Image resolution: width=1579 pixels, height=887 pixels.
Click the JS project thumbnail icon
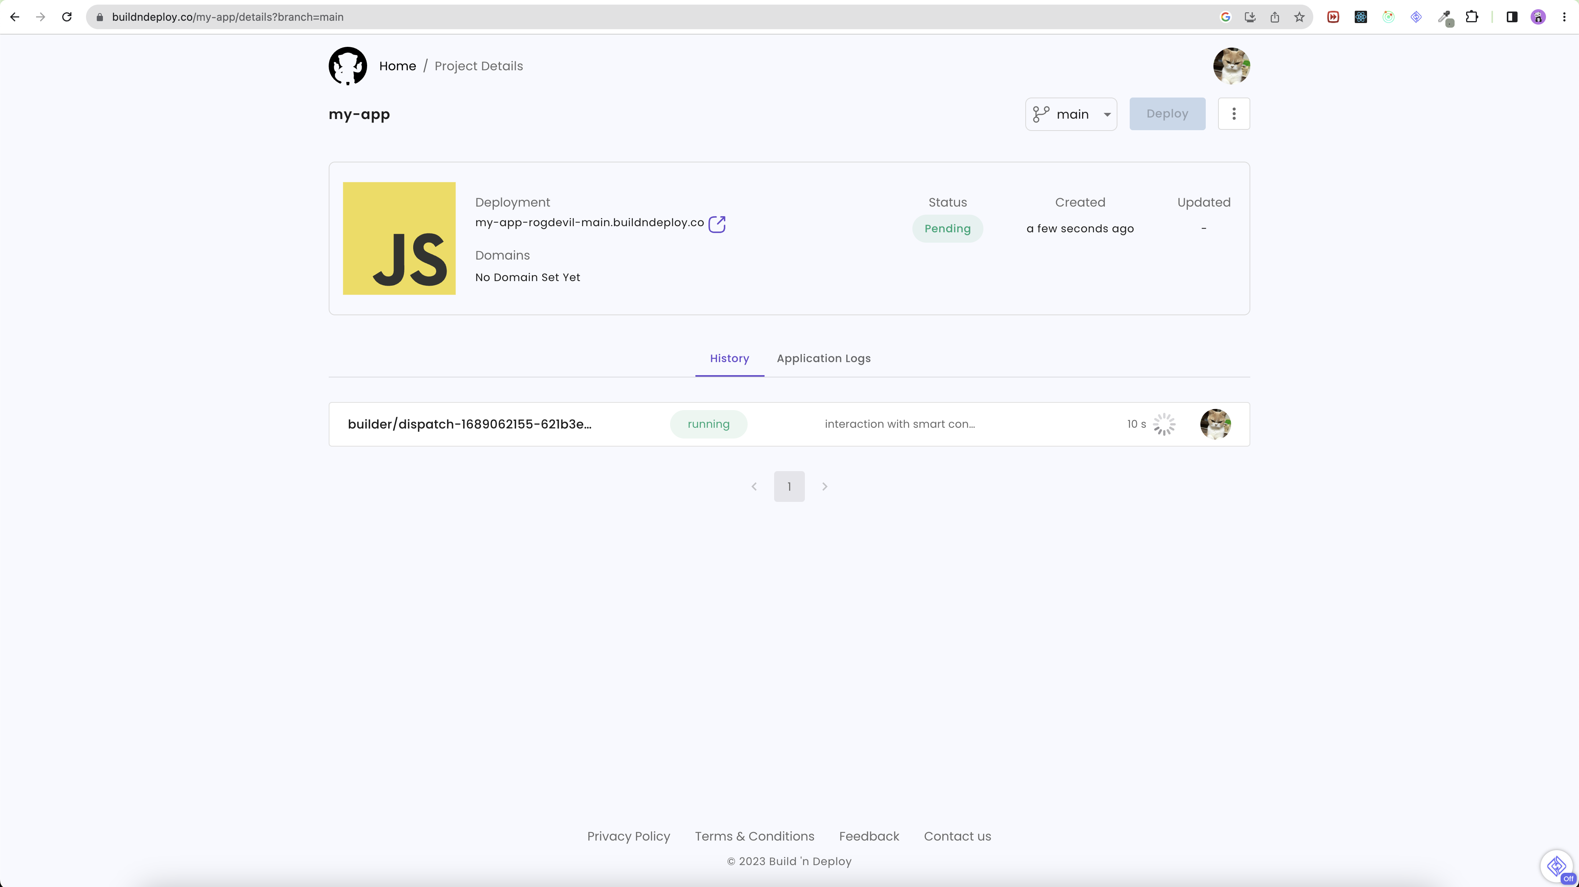tap(399, 238)
